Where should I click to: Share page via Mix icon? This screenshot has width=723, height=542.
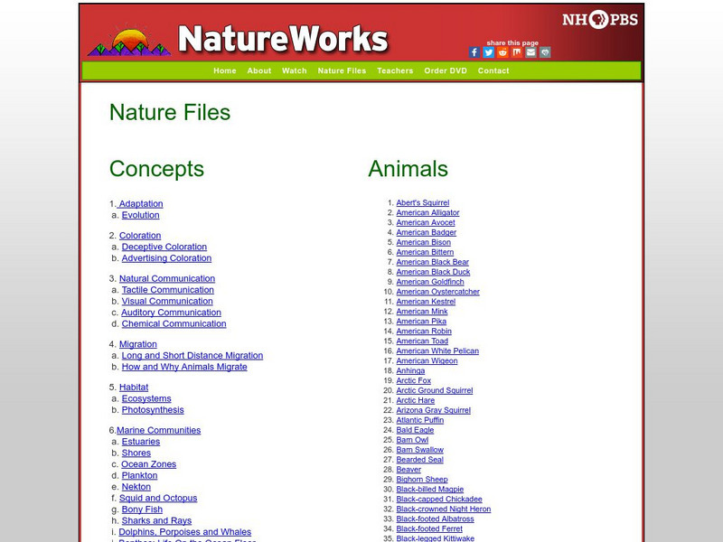pos(516,52)
